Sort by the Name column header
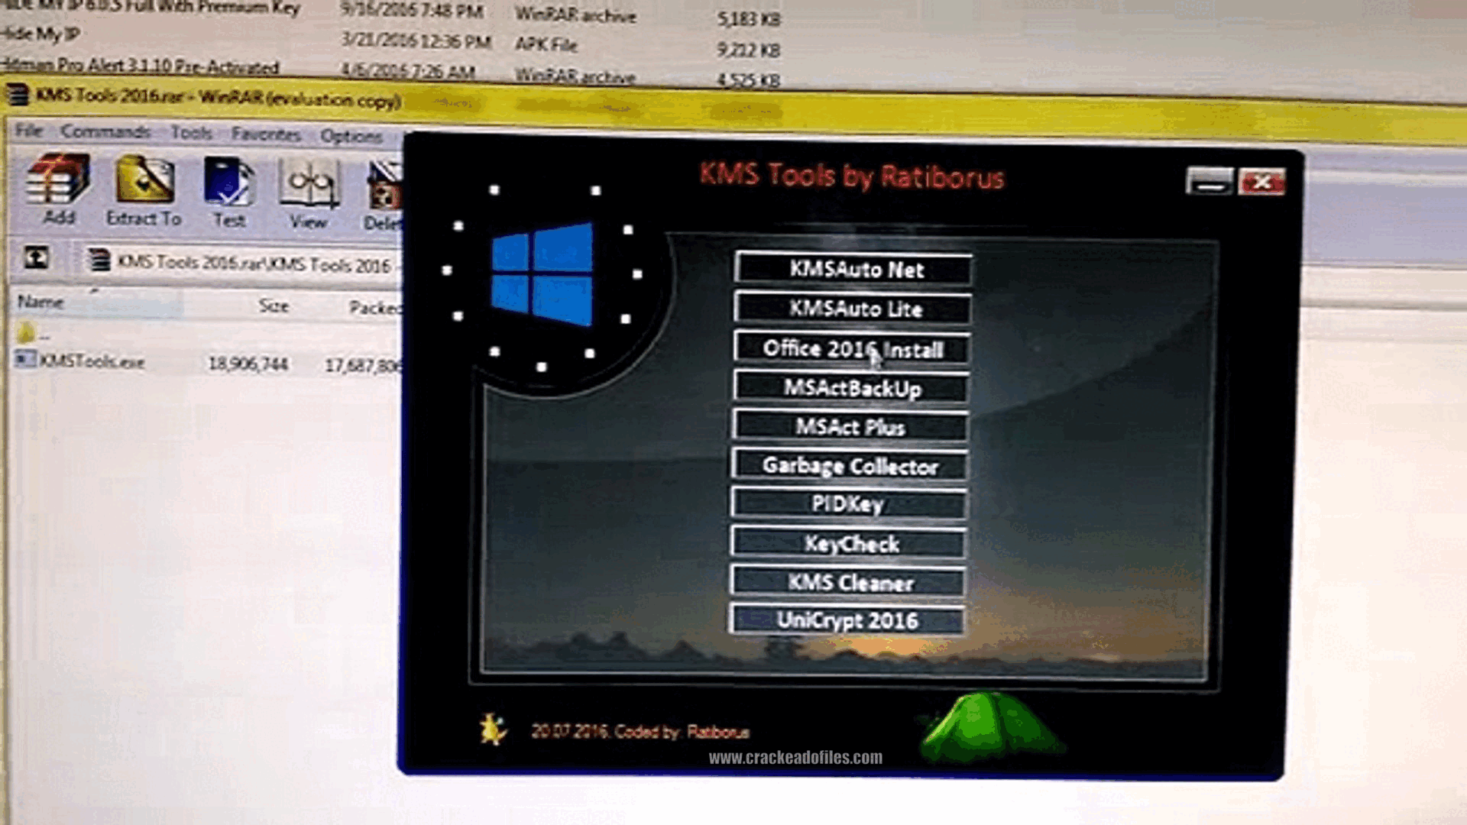This screenshot has width=1467, height=825. coord(40,302)
